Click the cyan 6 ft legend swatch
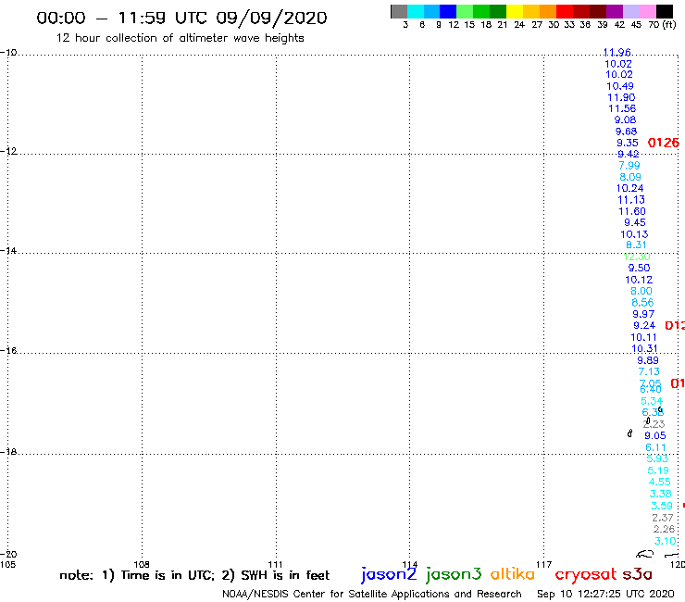Screen dimensions: 685x602 click(416, 11)
